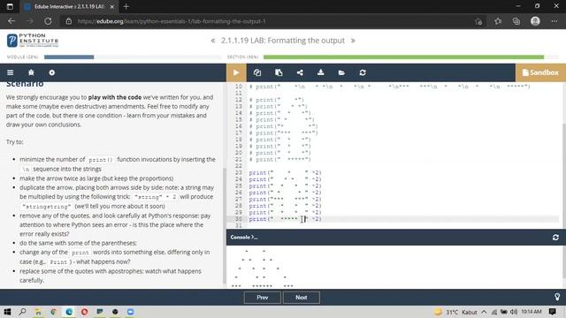Click commented print on line 17
566x318 pixels.
click(x=283, y=133)
